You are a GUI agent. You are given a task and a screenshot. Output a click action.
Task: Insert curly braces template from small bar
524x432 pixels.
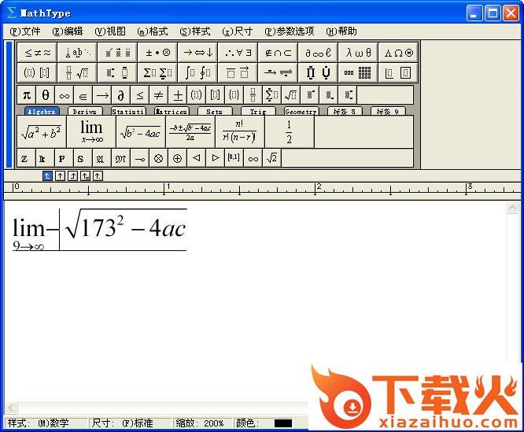click(234, 95)
